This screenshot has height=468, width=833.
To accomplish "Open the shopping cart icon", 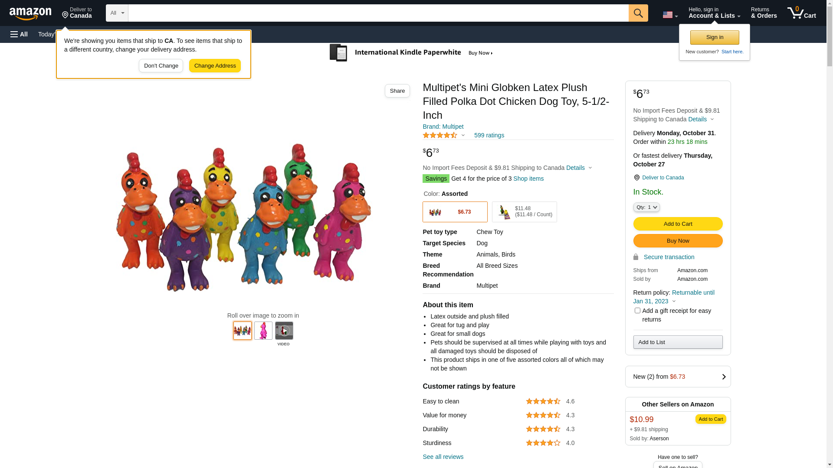I will pyautogui.click(x=801, y=13).
